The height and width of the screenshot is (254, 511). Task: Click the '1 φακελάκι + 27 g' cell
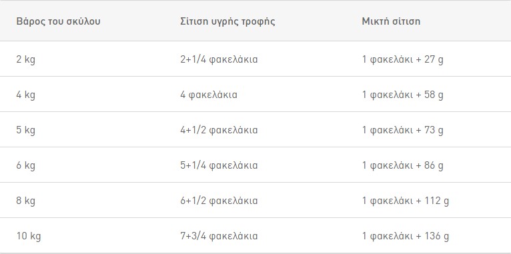coord(402,59)
